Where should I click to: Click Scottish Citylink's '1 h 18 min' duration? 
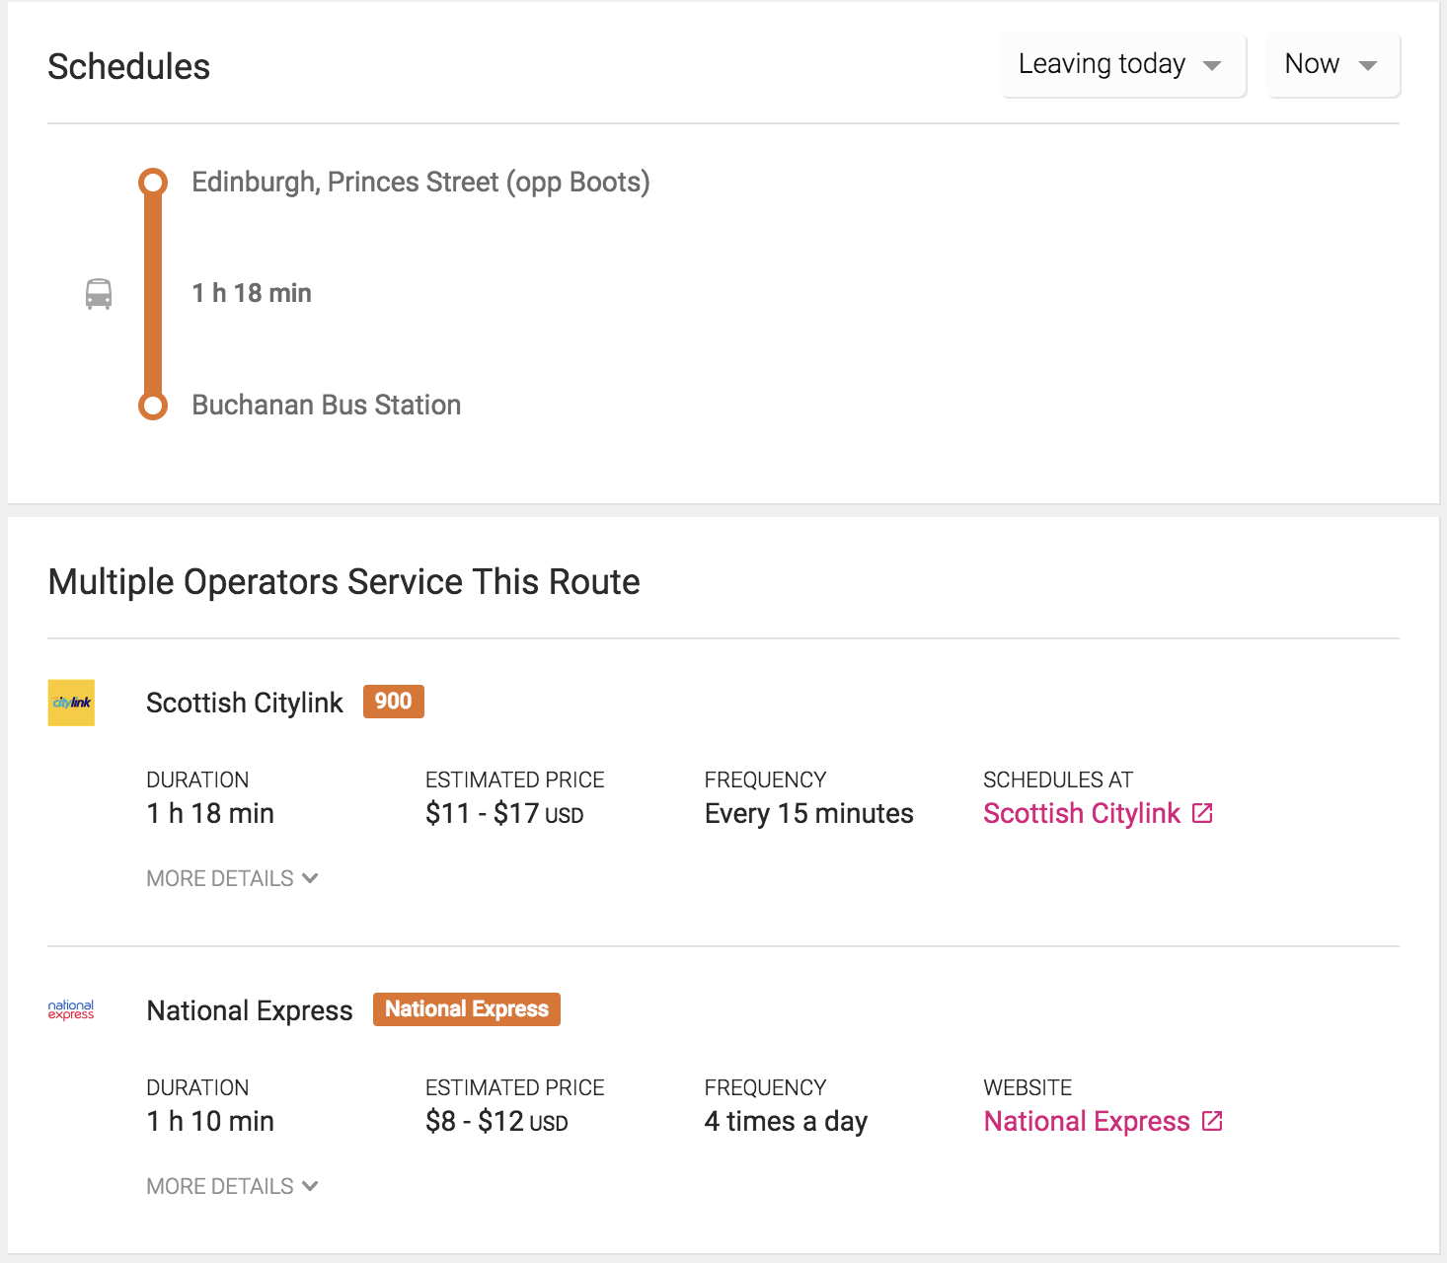point(210,813)
